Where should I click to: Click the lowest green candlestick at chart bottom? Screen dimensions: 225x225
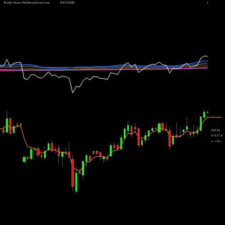[76, 182]
